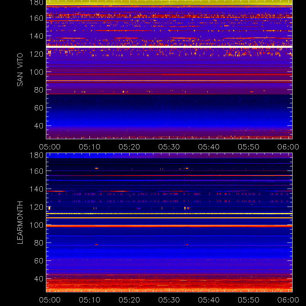Select the 40 tick label on the LEARMONTH plot
Image resolution: width=306 pixels, height=306 pixels.
pos(39,279)
